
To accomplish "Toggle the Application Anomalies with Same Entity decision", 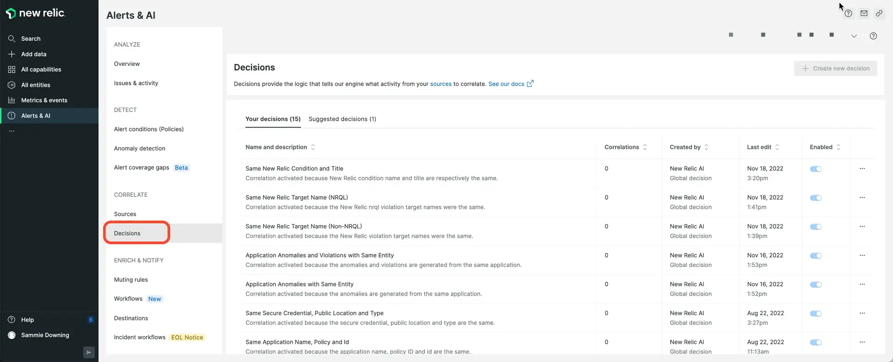I will [x=816, y=285].
